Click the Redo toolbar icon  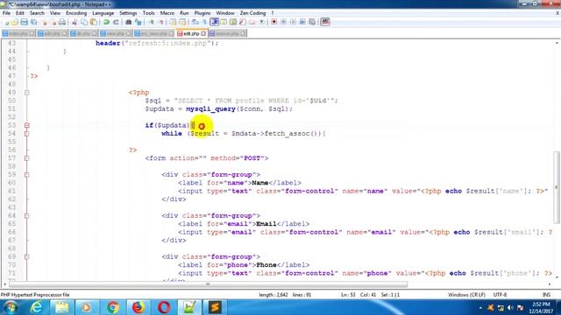click(x=116, y=22)
